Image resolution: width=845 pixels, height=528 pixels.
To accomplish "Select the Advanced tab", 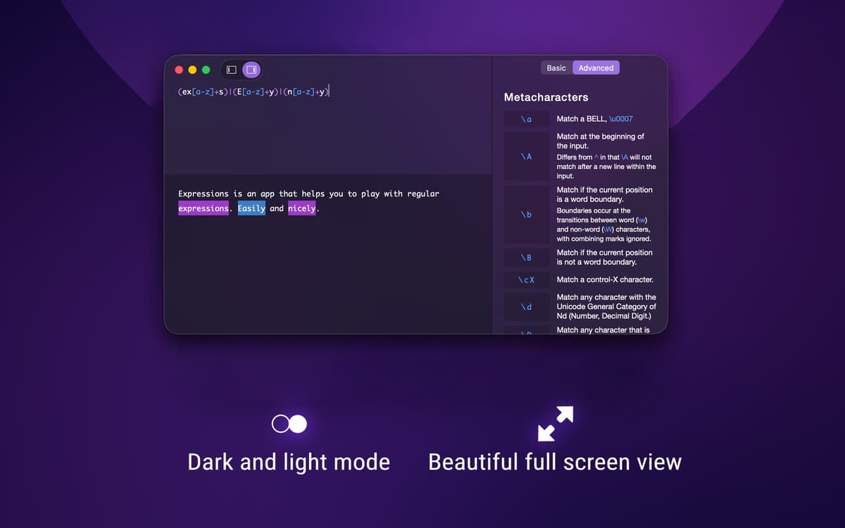I will click(596, 68).
